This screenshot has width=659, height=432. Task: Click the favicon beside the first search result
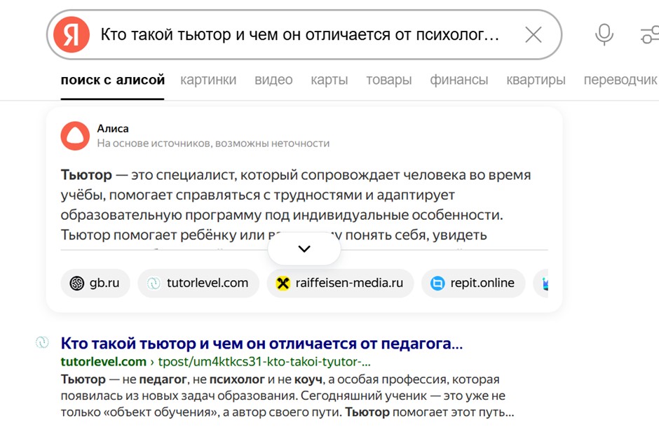[42, 342]
